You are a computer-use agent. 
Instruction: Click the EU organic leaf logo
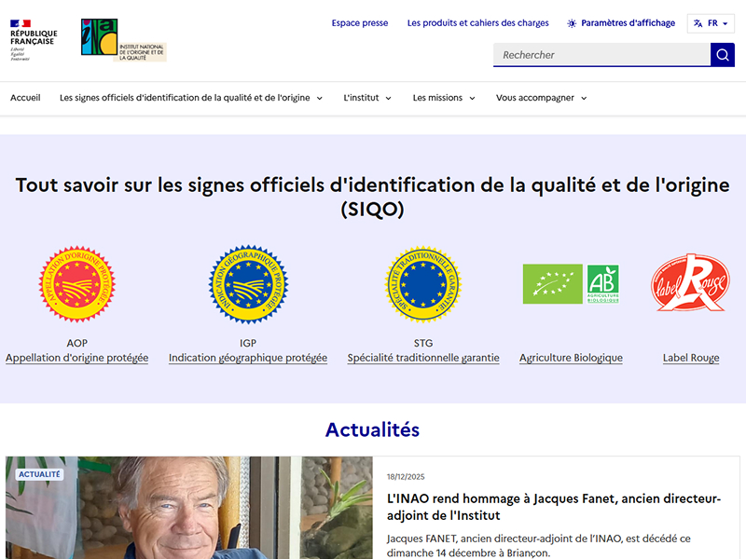tap(552, 284)
